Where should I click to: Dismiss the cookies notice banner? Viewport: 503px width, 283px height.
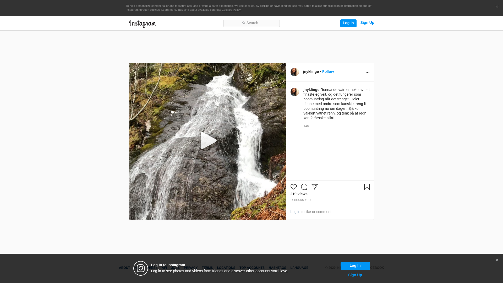(x=497, y=7)
